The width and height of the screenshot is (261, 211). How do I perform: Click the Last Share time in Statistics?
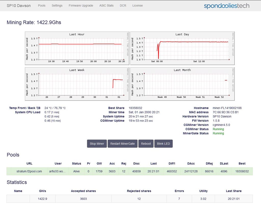234,199
